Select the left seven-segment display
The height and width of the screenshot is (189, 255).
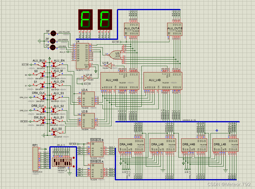click(85, 19)
